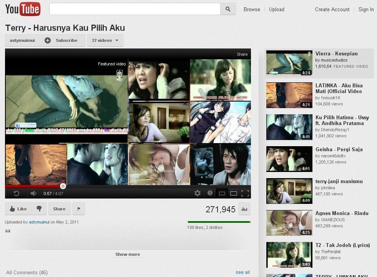377x277 pixels.
Task: Click Create Account
Action: 332,9
